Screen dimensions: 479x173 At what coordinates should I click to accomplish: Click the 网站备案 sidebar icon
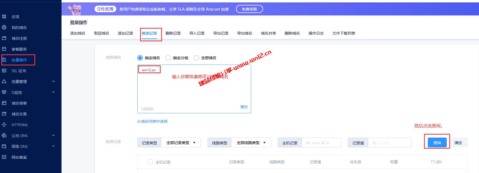click(x=4, y=157)
